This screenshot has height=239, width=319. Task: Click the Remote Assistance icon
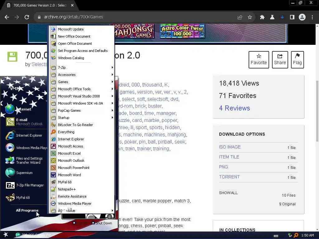pos(53,196)
